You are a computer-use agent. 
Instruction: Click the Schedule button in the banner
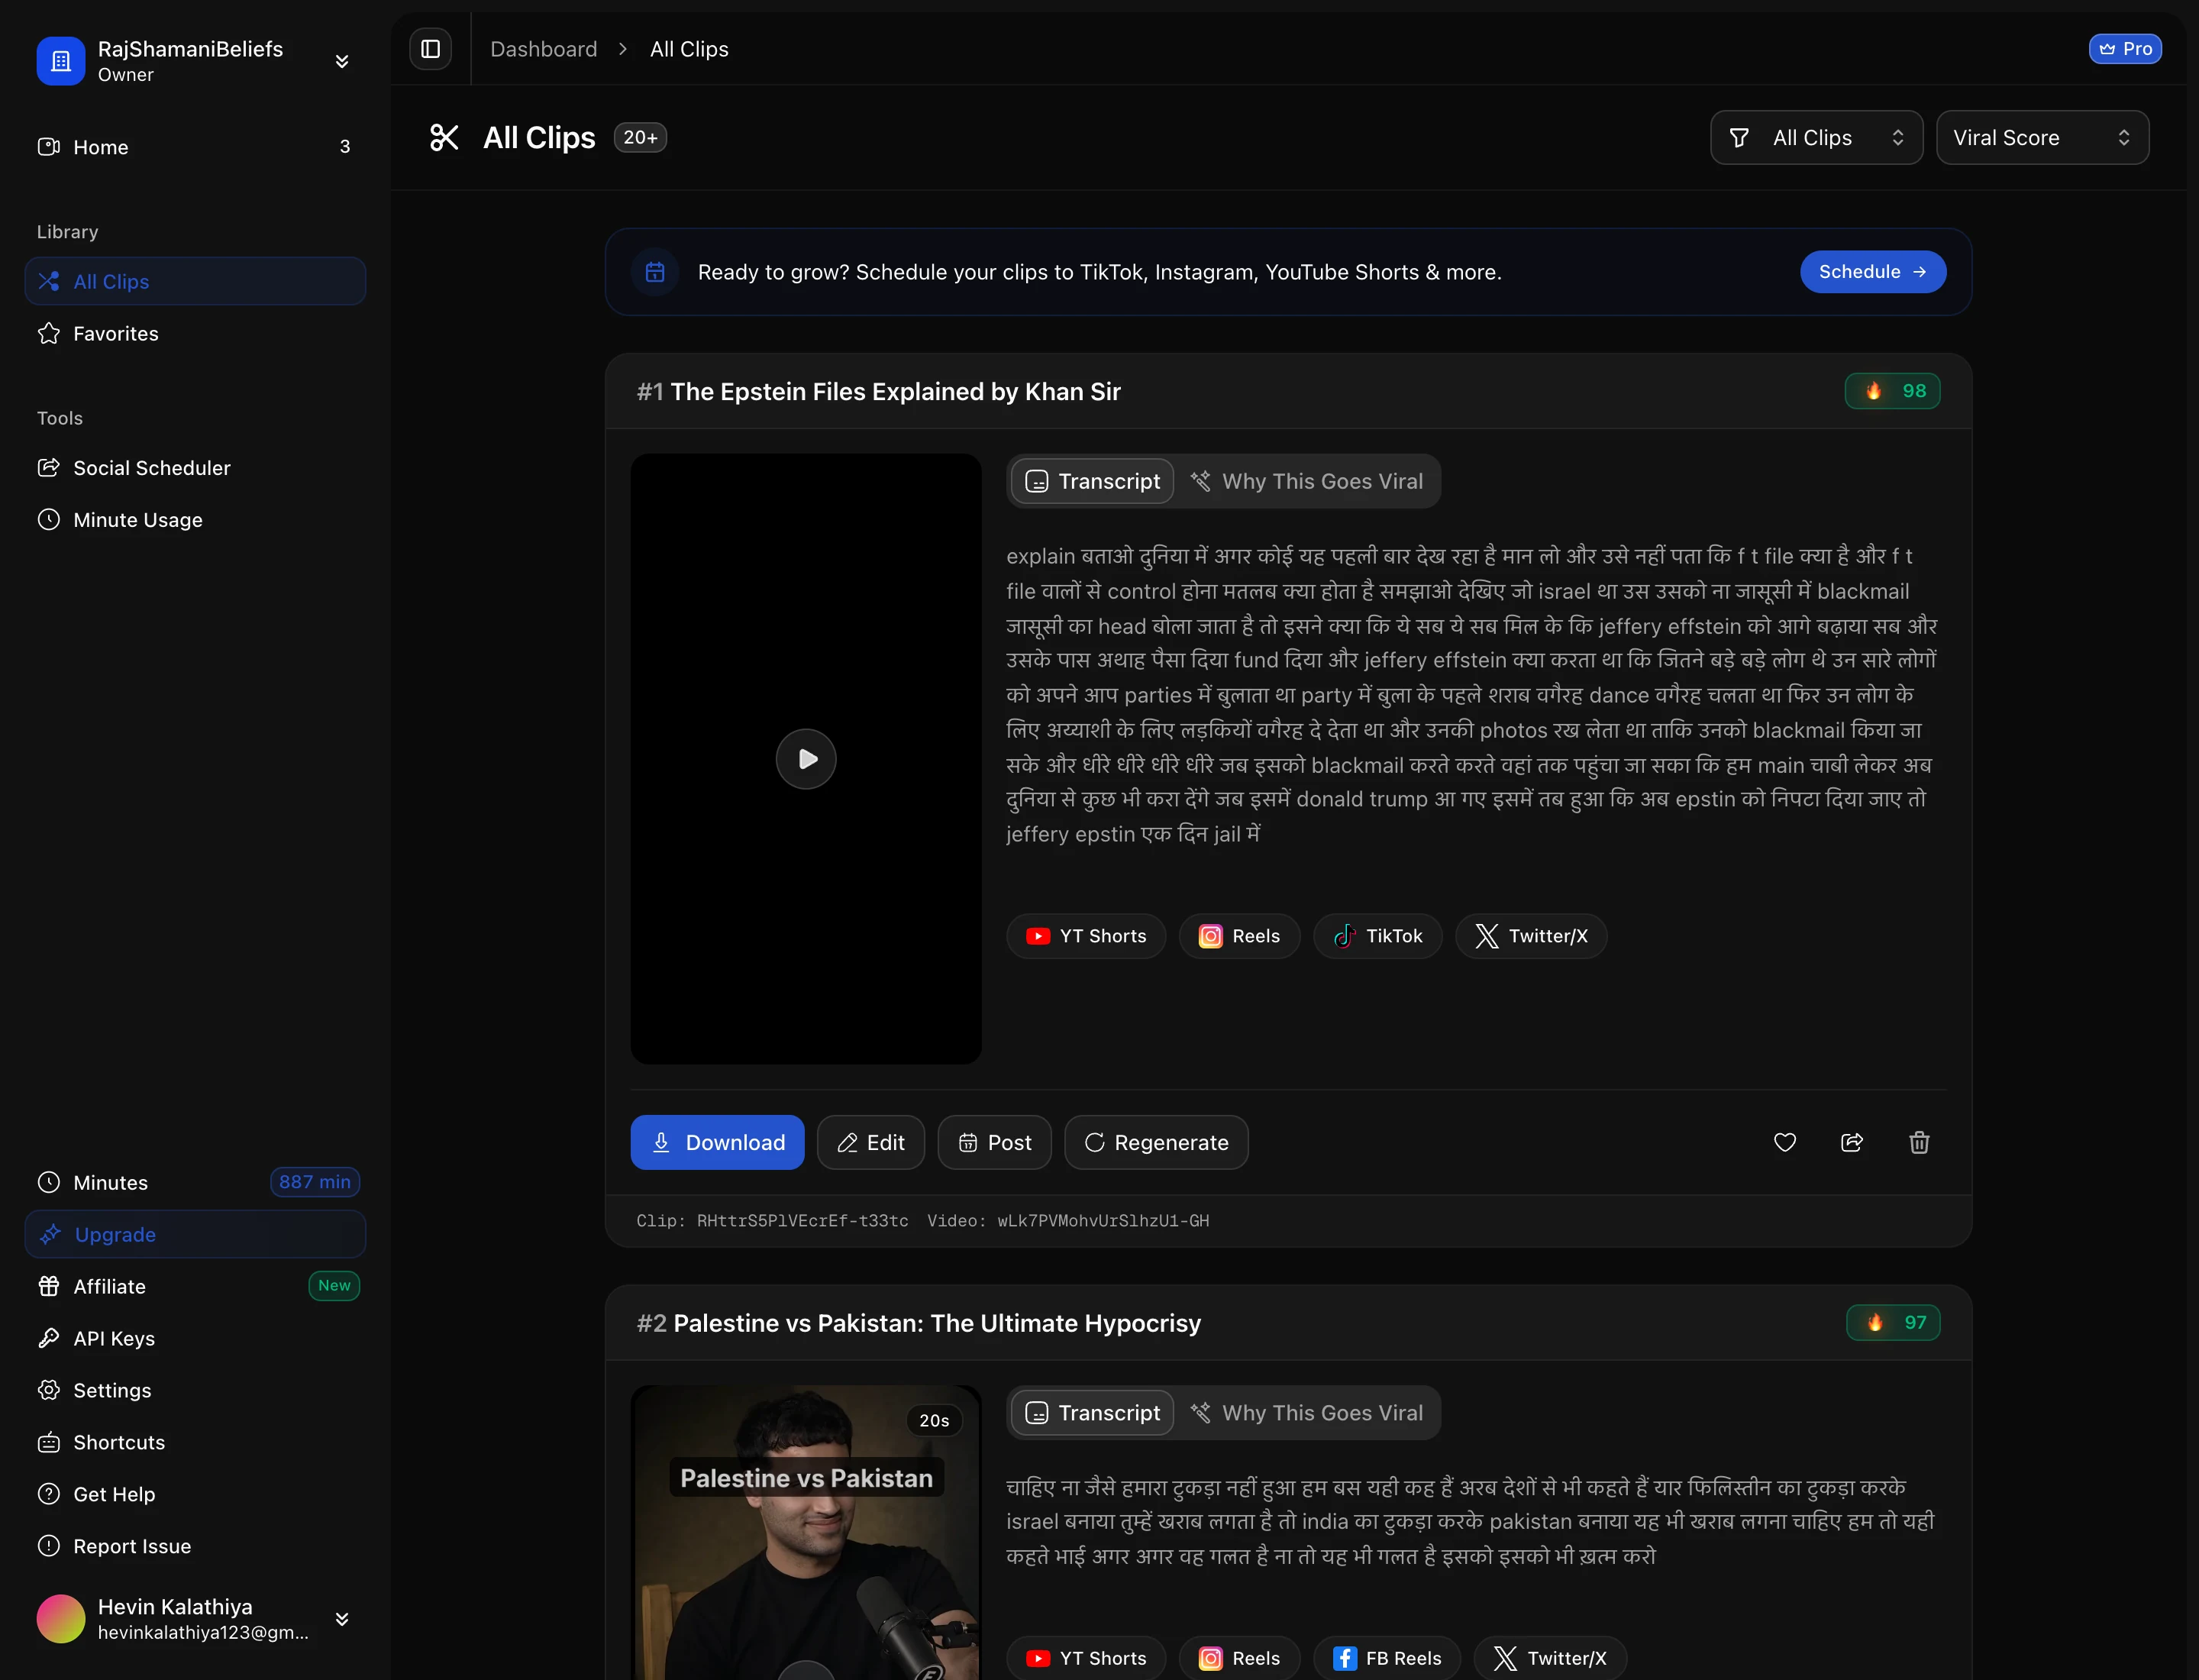[x=1872, y=272]
